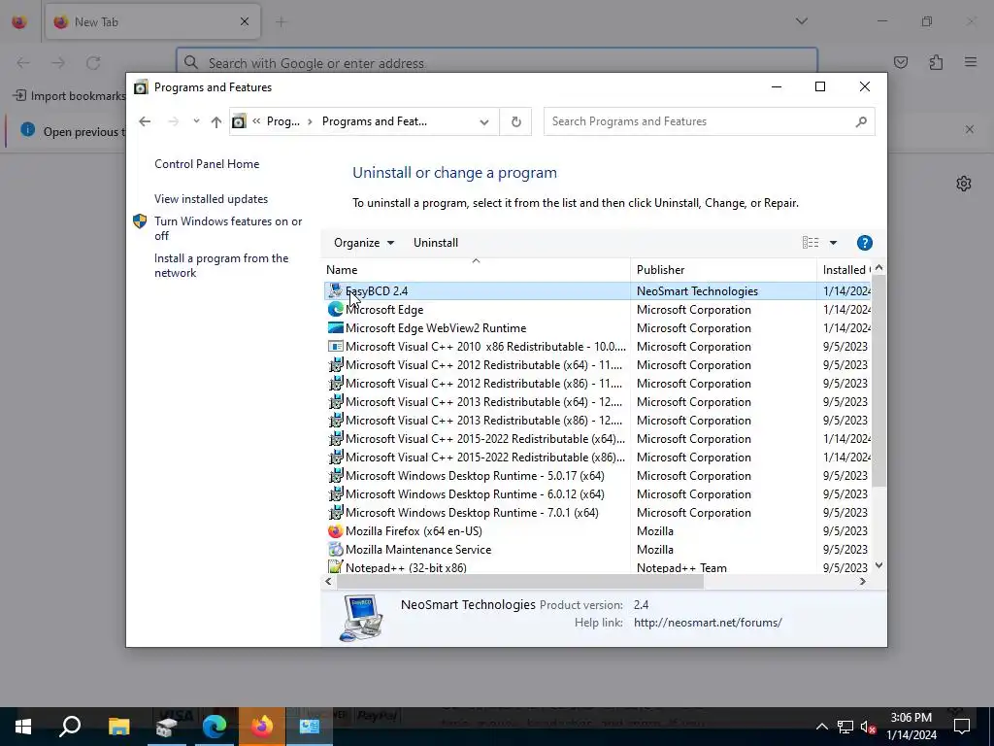The image size is (994, 746).
Task: Switch to Firefox from taskbar
Action: tap(262, 727)
